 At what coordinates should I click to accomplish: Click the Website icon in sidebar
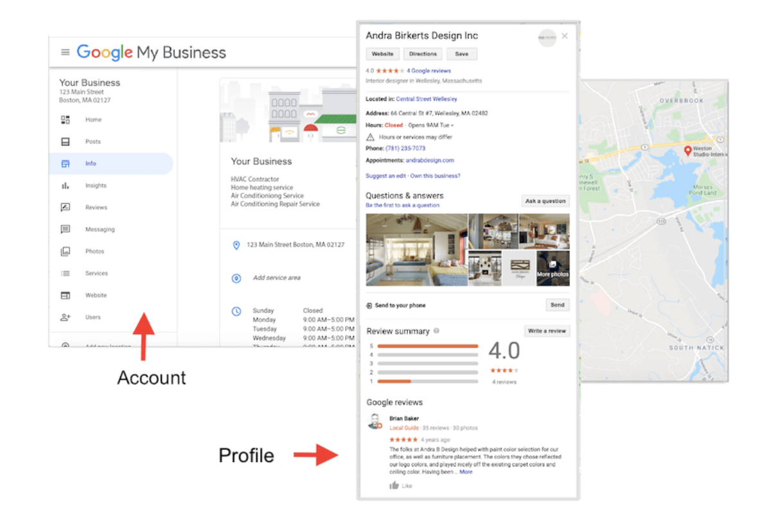(x=65, y=295)
